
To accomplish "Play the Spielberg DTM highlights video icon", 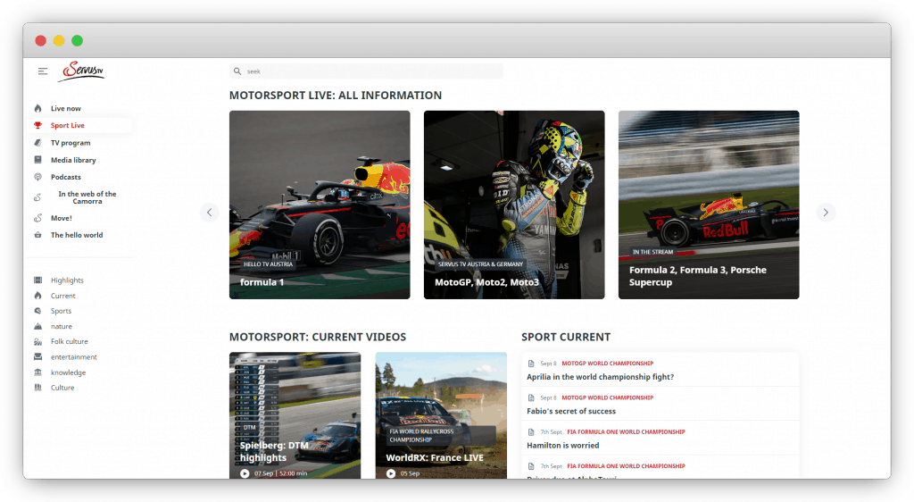I will 245,473.
